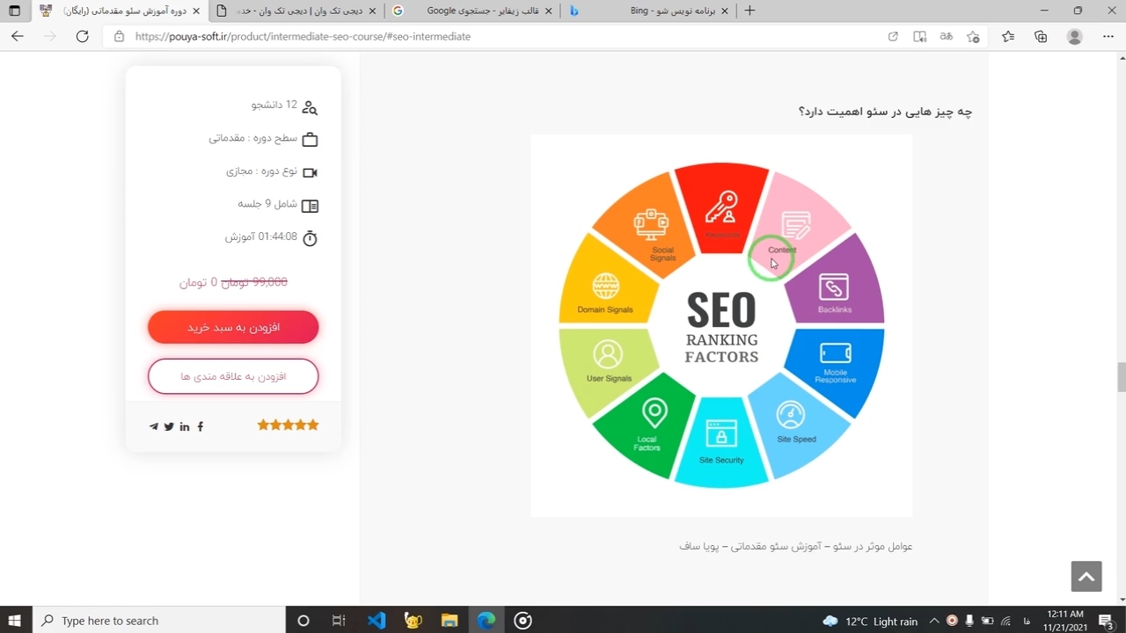
Task: Add this page to favorites
Action: click(x=973, y=37)
